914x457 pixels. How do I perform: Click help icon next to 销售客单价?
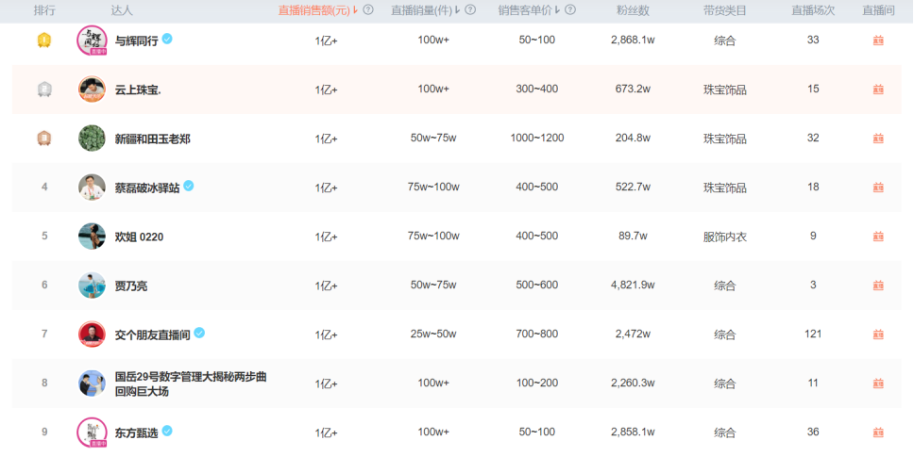(x=570, y=9)
